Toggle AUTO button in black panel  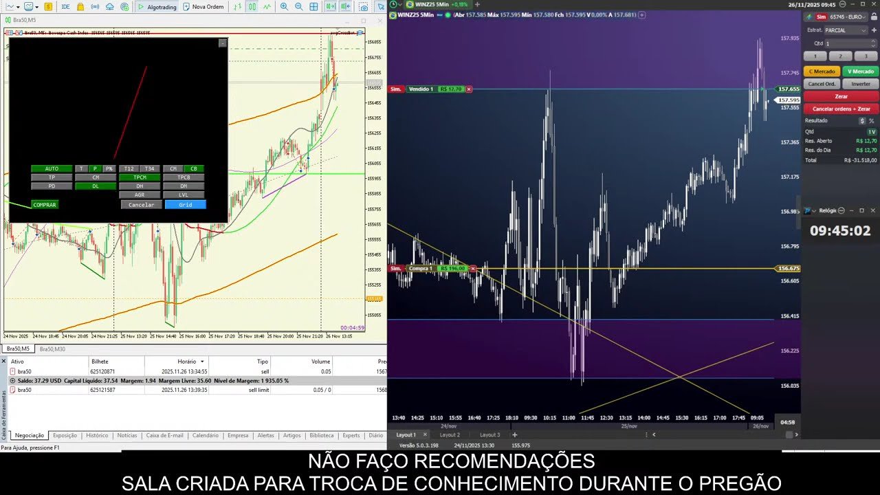(52, 168)
